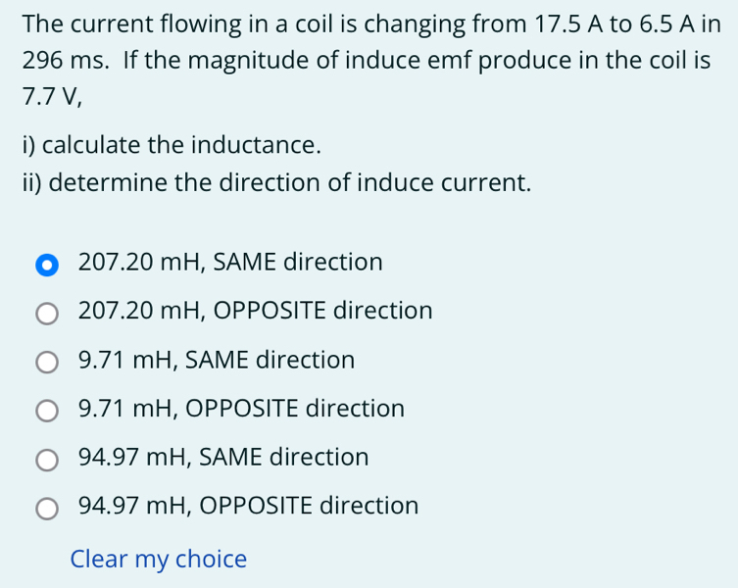Click the "9.71 mH, OPPOSITE direction" option text
This screenshot has height=588, width=738.
click(x=241, y=409)
